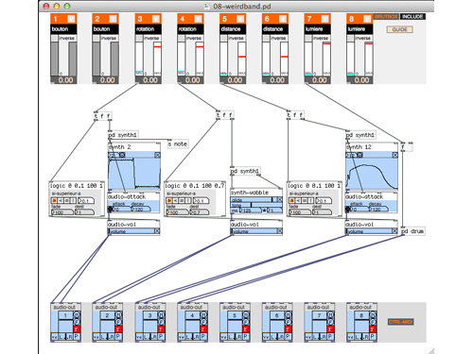This screenshot has width=473, height=354.
Task: Select the orange '>' operator in first logic box
Action: [x=54, y=200]
